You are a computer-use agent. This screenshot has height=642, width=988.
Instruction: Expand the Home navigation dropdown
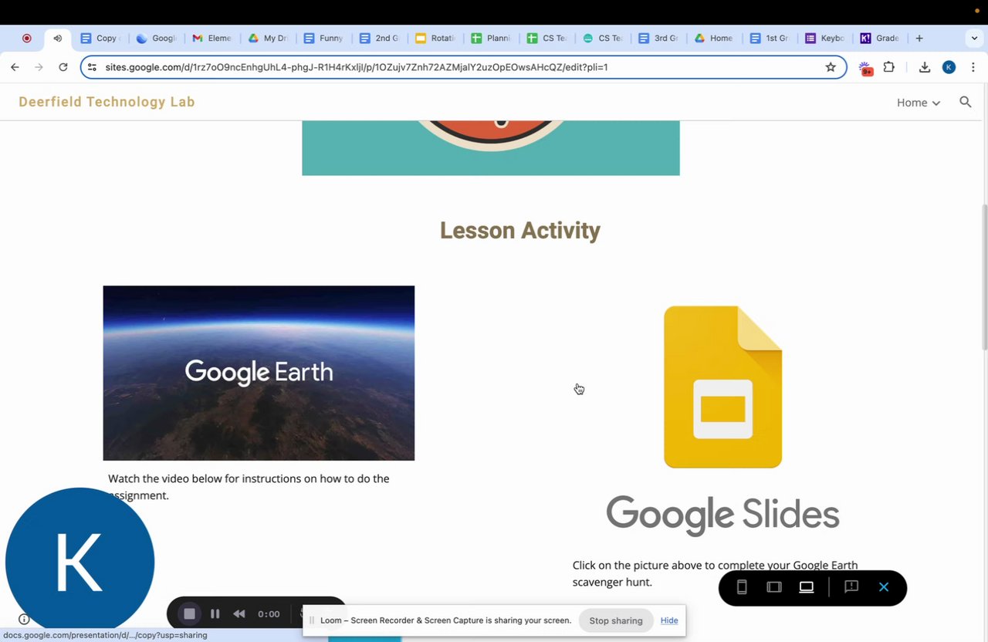coord(919,103)
